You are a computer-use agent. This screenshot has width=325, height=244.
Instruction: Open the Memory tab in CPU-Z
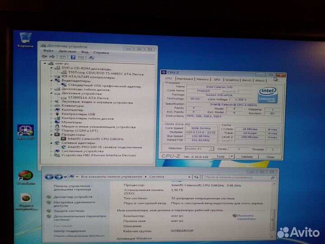coord(203,80)
